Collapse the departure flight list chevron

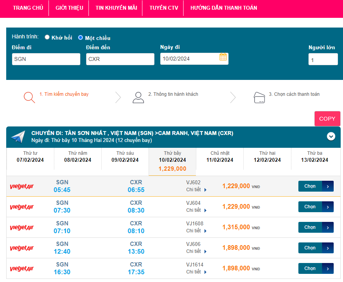[331, 137]
